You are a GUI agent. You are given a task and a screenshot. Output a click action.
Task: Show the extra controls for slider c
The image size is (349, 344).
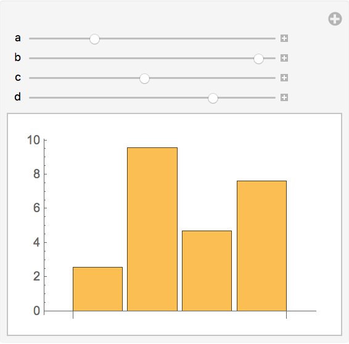point(284,78)
